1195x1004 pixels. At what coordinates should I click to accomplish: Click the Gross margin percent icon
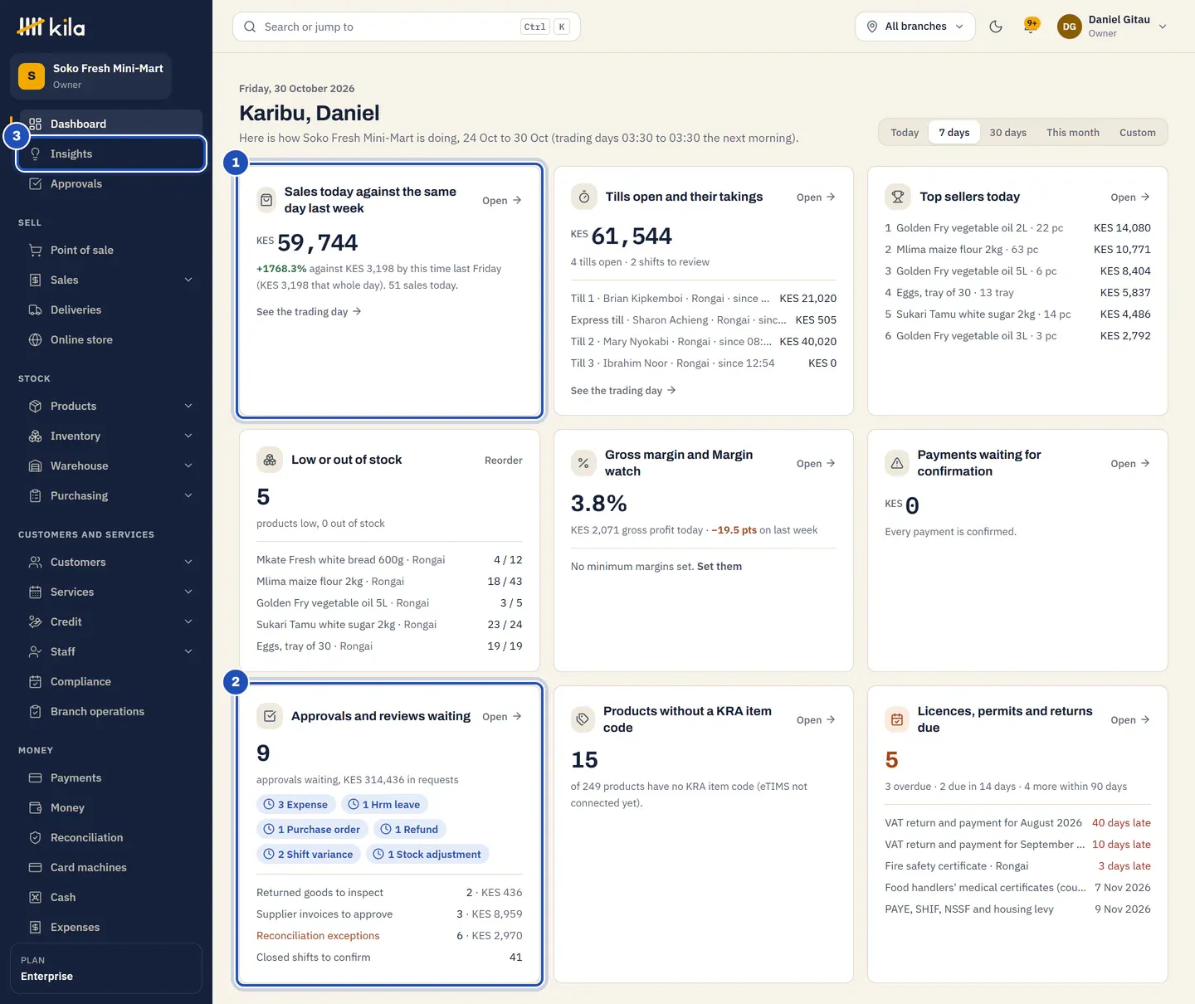coord(583,463)
